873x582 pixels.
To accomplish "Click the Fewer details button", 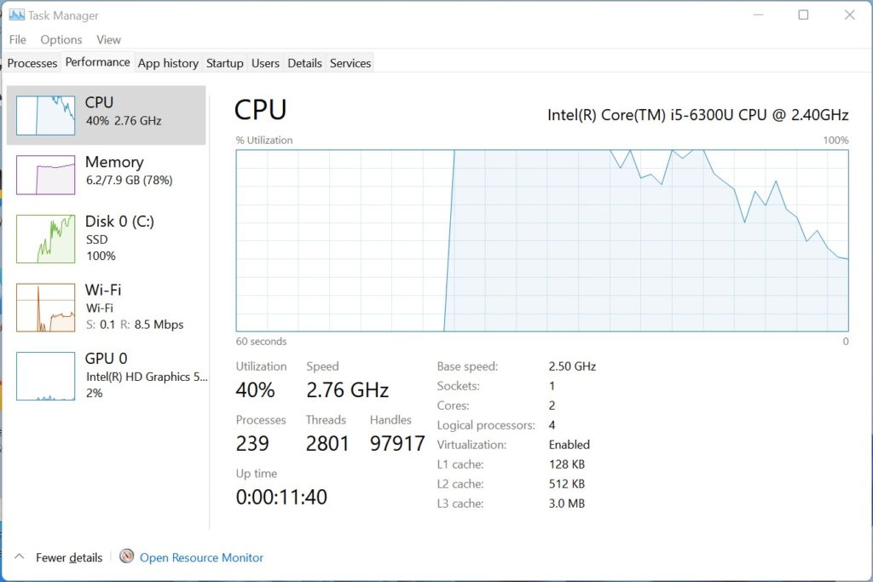I will click(x=69, y=557).
